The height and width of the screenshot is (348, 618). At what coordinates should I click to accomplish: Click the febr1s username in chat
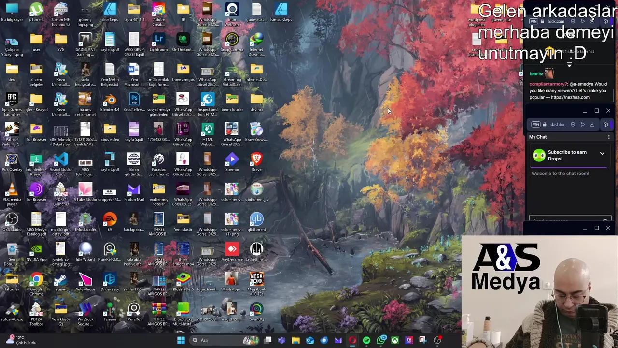[536, 74]
